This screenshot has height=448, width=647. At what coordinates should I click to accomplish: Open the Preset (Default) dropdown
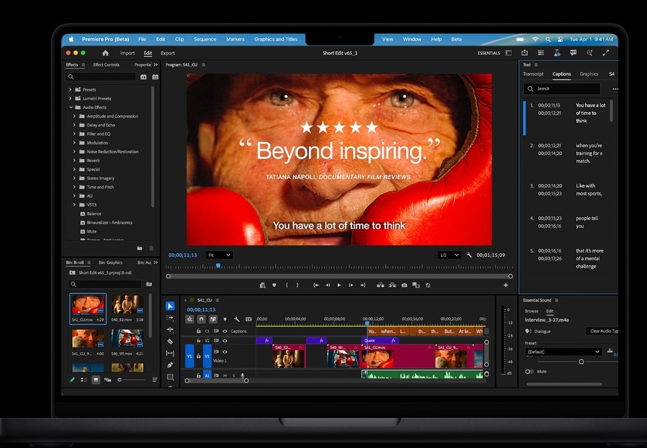[563, 351]
